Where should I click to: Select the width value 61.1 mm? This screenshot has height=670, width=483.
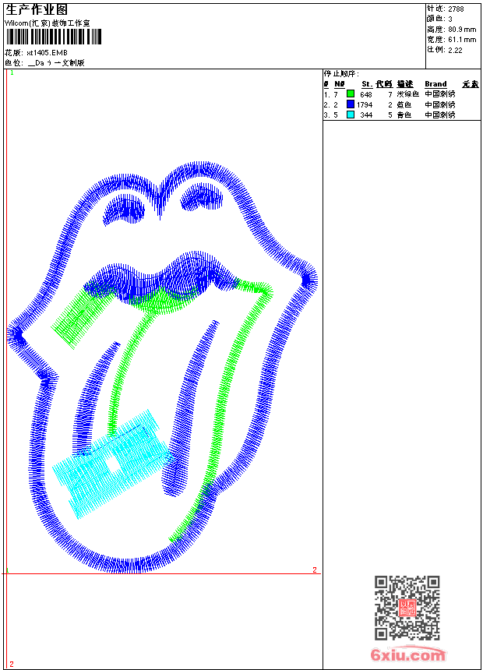462,40
